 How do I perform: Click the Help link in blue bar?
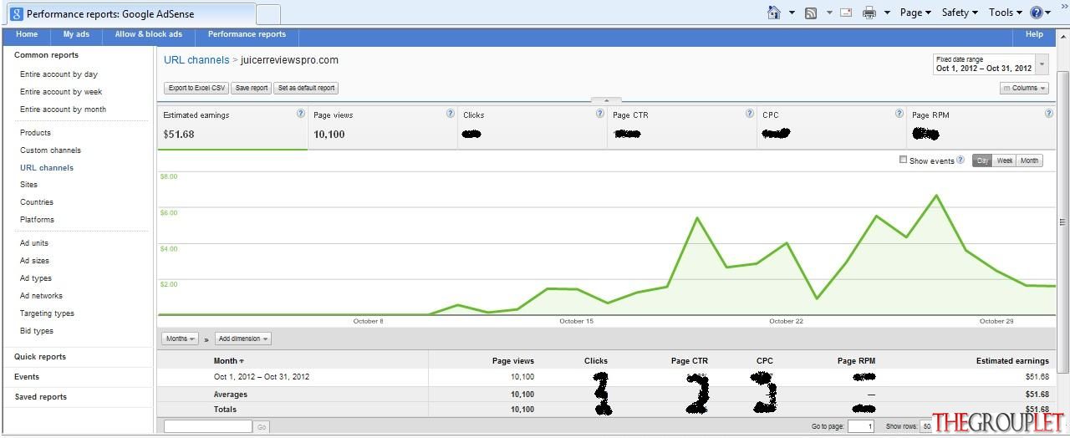click(1034, 34)
